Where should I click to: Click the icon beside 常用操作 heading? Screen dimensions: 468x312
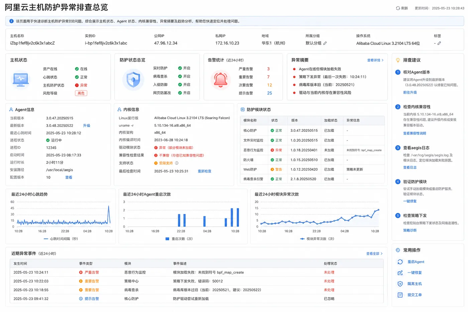[x=398, y=250]
